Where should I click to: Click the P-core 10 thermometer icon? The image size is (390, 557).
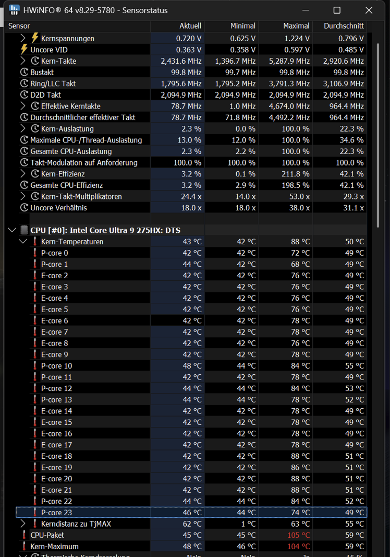(35, 365)
